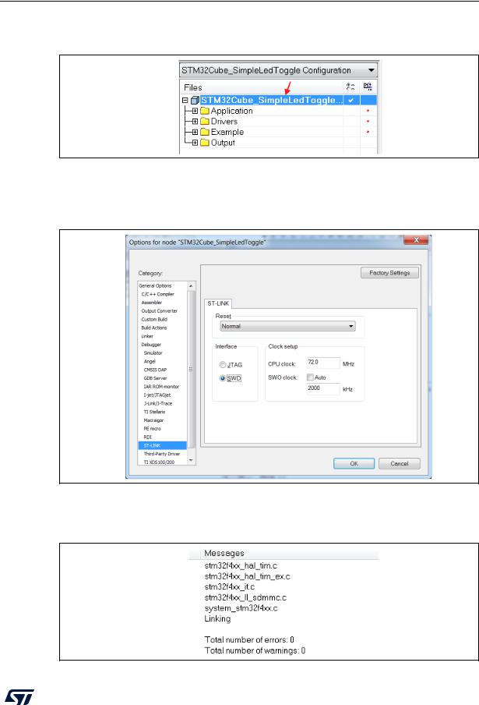Select Linker category
The width and height of the screenshot is (479, 705).
pos(147,336)
